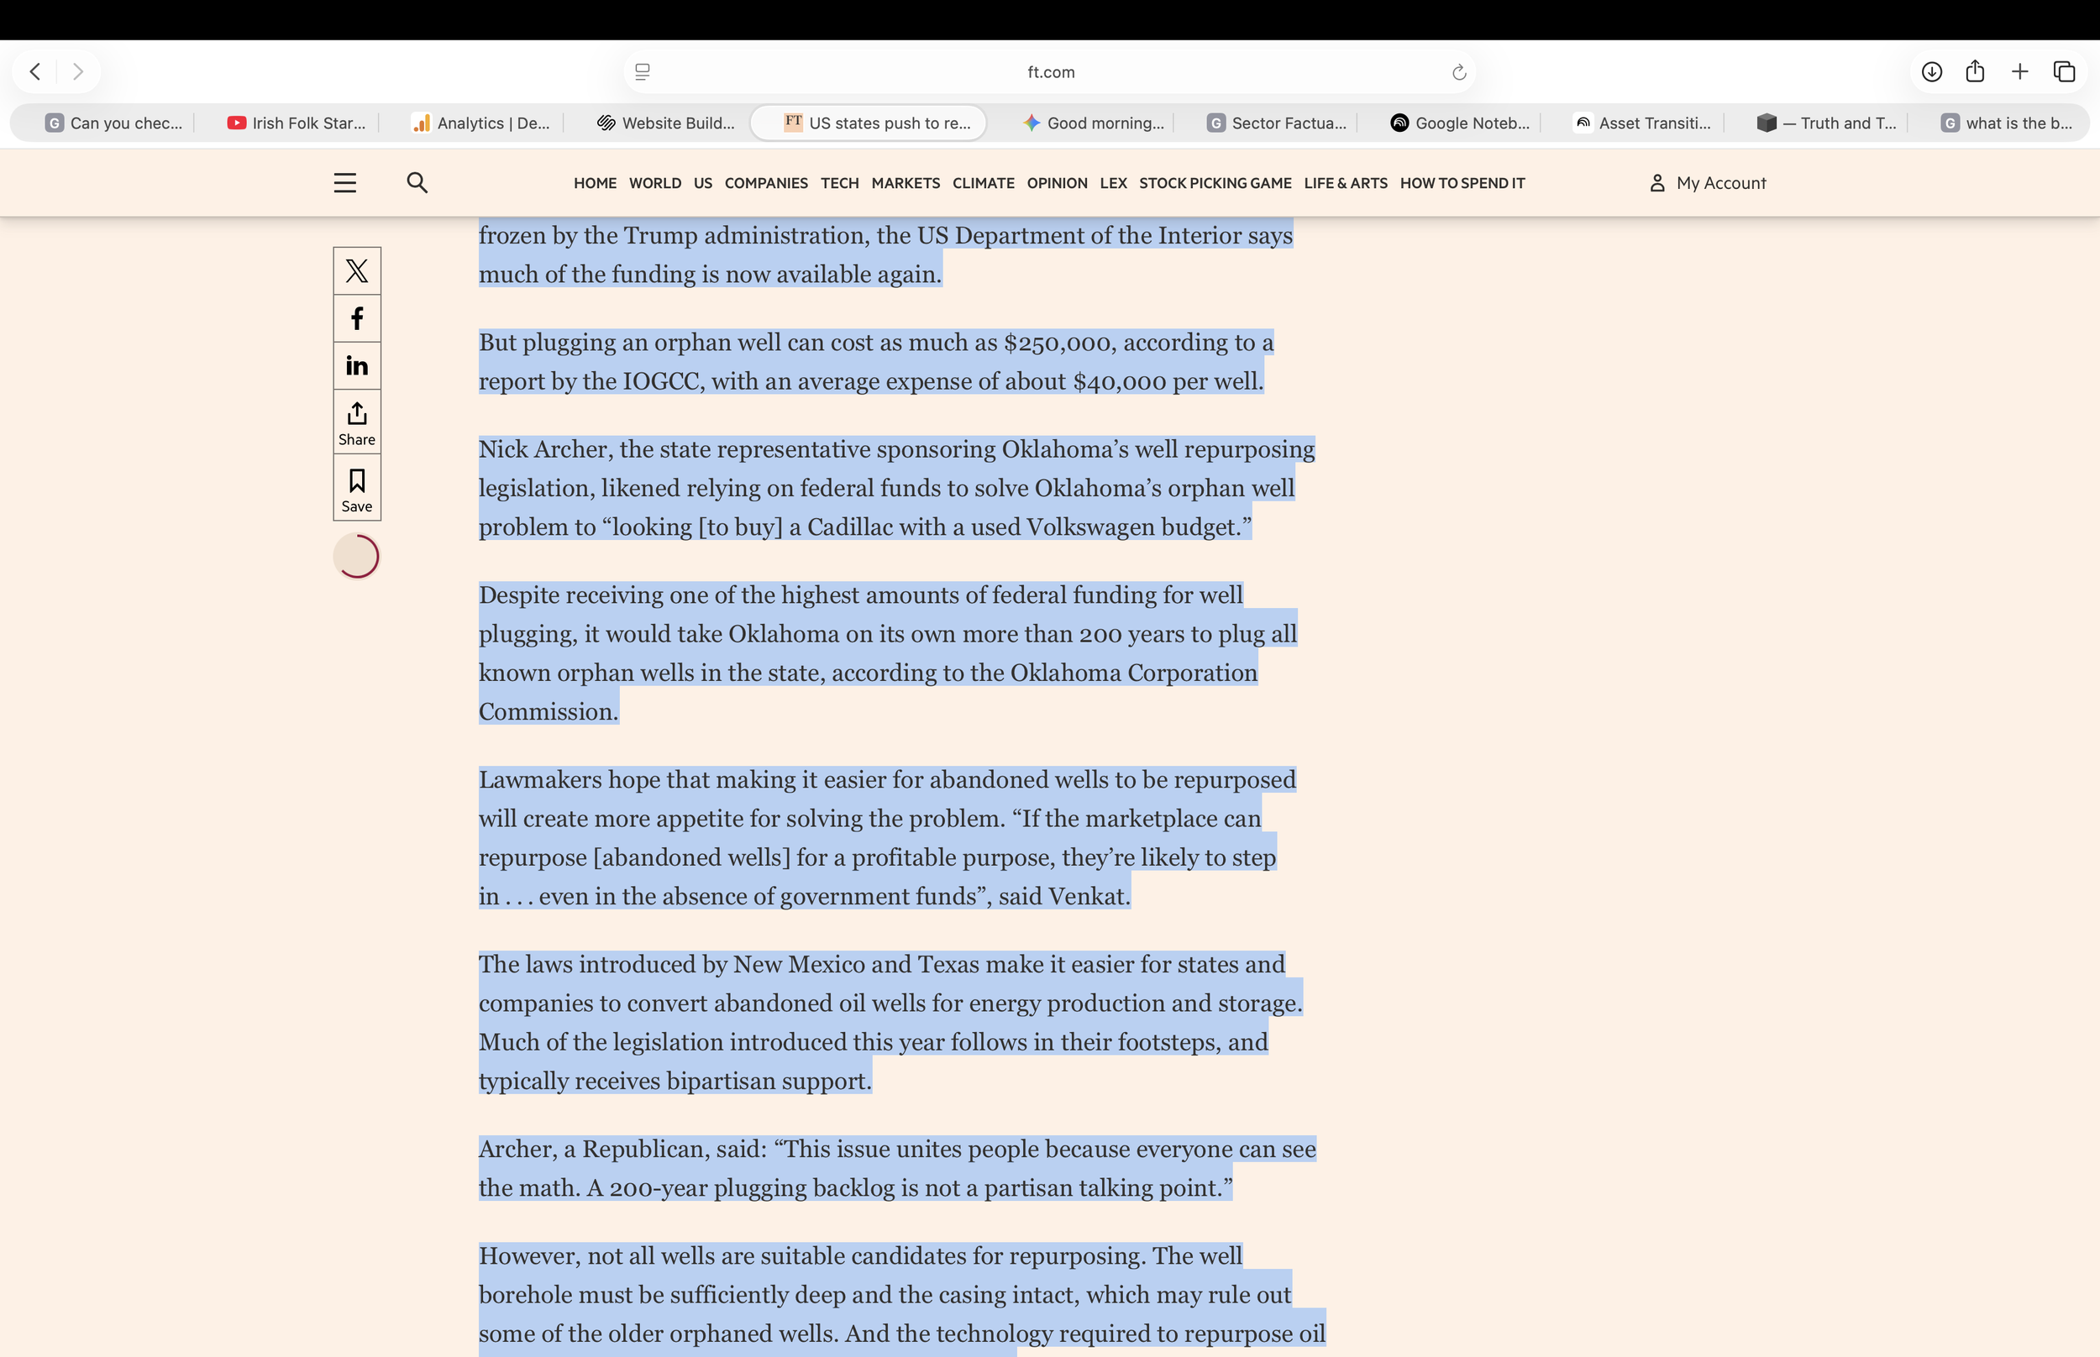Switch to the Google Noteb tab
Viewport: 2100px width, 1357px height.
tap(1460, 123)
